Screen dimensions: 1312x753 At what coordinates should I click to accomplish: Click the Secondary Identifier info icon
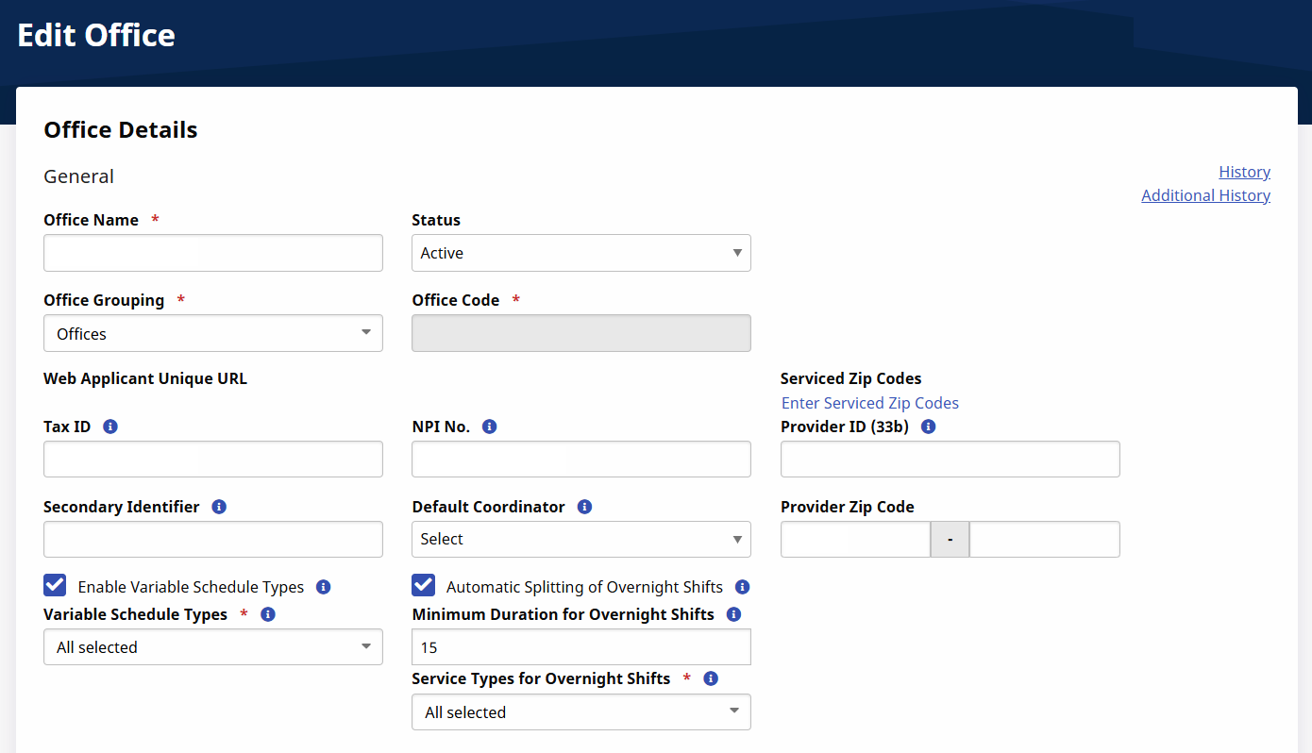(219, 507)
